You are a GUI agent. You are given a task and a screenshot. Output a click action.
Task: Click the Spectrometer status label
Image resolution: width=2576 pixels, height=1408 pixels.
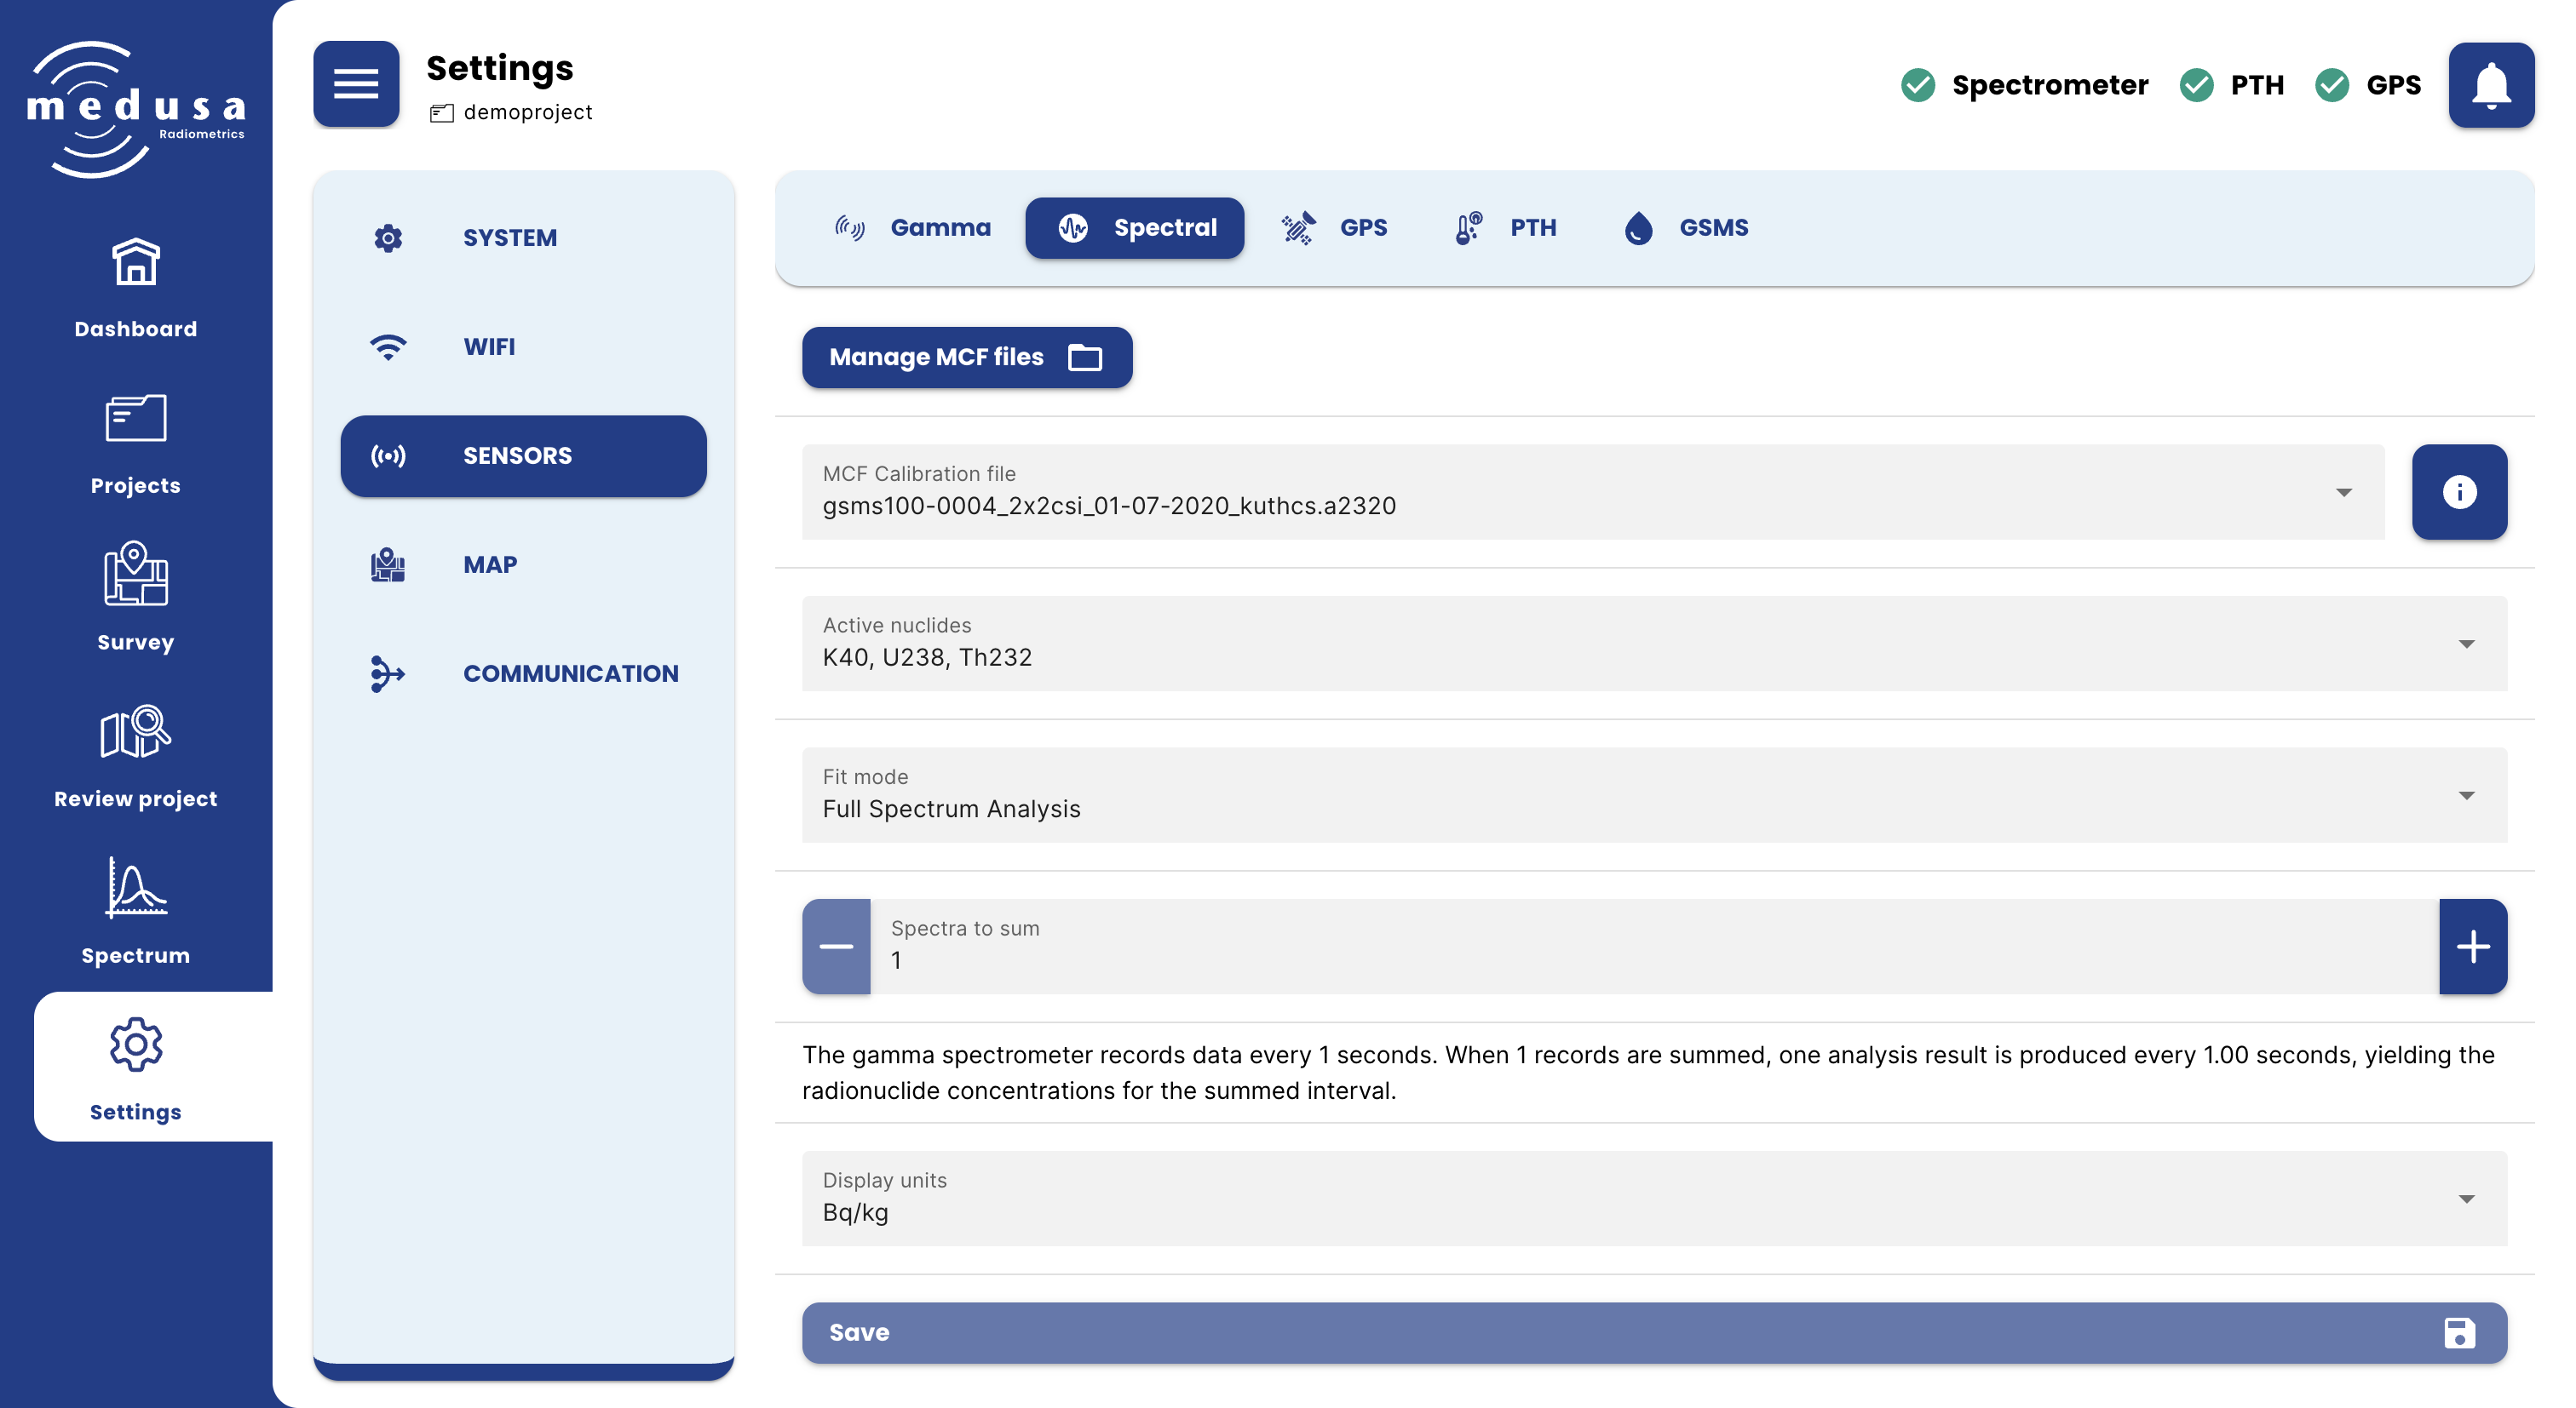click(2049, 85)
